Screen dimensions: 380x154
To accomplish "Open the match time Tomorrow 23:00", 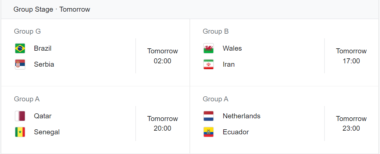I will pos(351,124).
